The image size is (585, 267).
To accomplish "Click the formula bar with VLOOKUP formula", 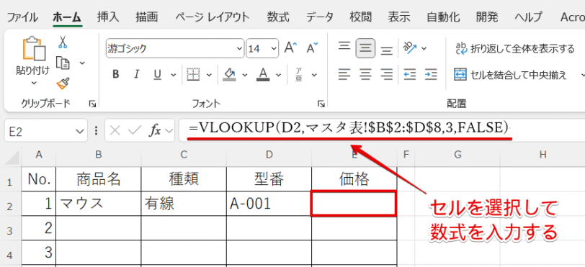I will (x=382, y=130).
